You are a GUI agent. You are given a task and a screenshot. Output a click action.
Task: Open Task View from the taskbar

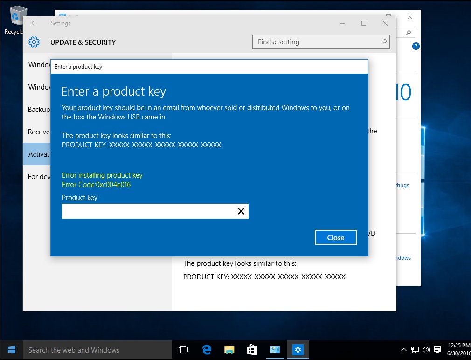tap(183, 350)
